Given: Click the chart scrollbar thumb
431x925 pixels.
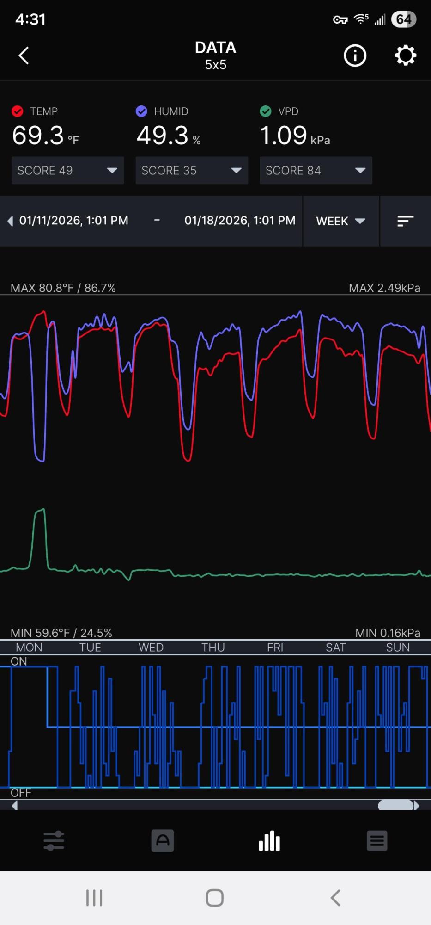Looking at the screenshot, I should [x=396, y=805].
